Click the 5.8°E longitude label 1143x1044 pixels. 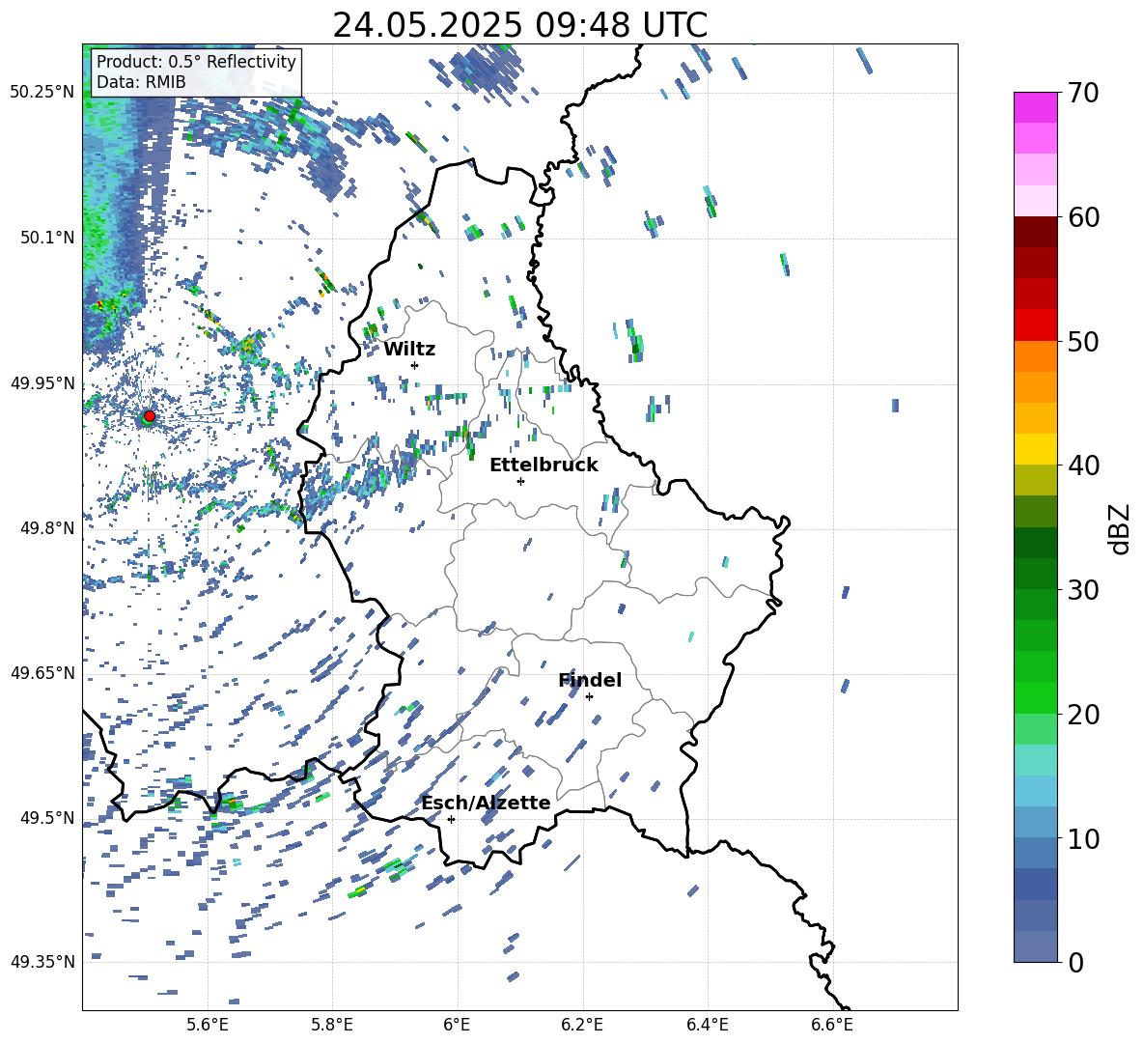(332, 1025)
